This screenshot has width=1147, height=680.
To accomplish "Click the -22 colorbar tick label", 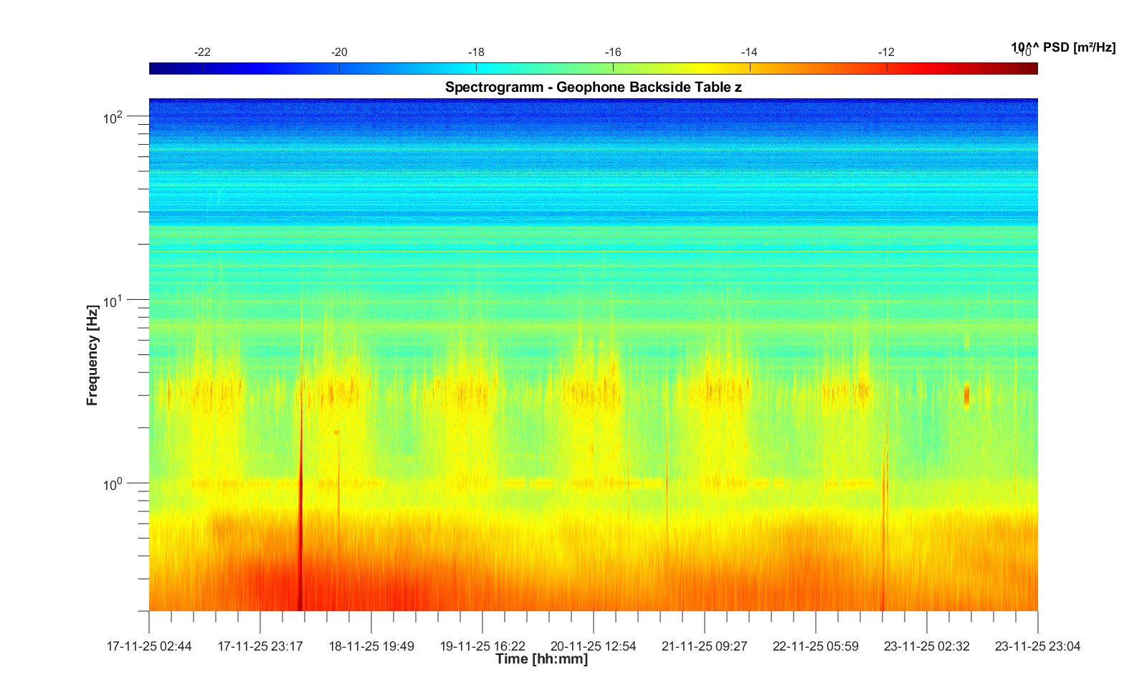I will 202,52.
